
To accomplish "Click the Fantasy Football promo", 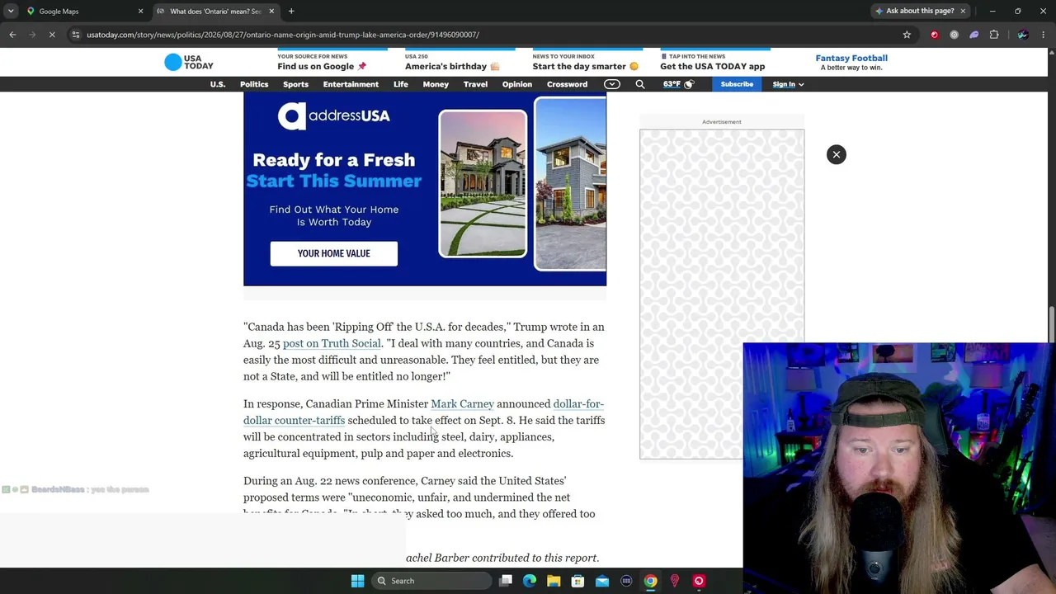I will (851, 62).
